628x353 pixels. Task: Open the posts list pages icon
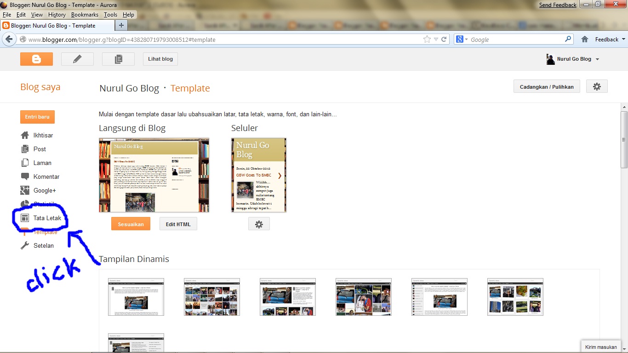pos(118,59)
